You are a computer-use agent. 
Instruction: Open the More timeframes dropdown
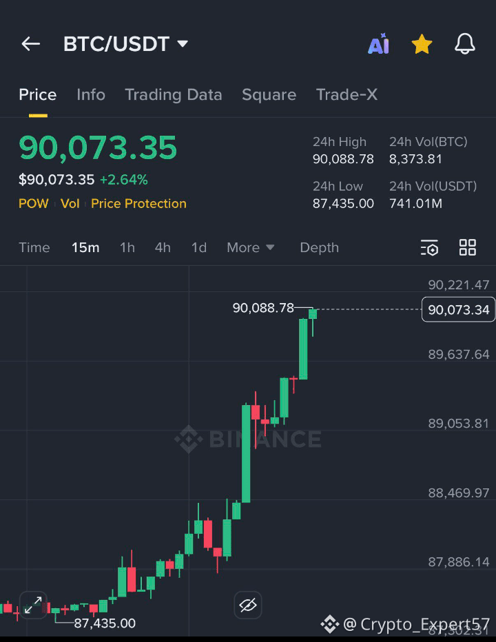[250, 247]
